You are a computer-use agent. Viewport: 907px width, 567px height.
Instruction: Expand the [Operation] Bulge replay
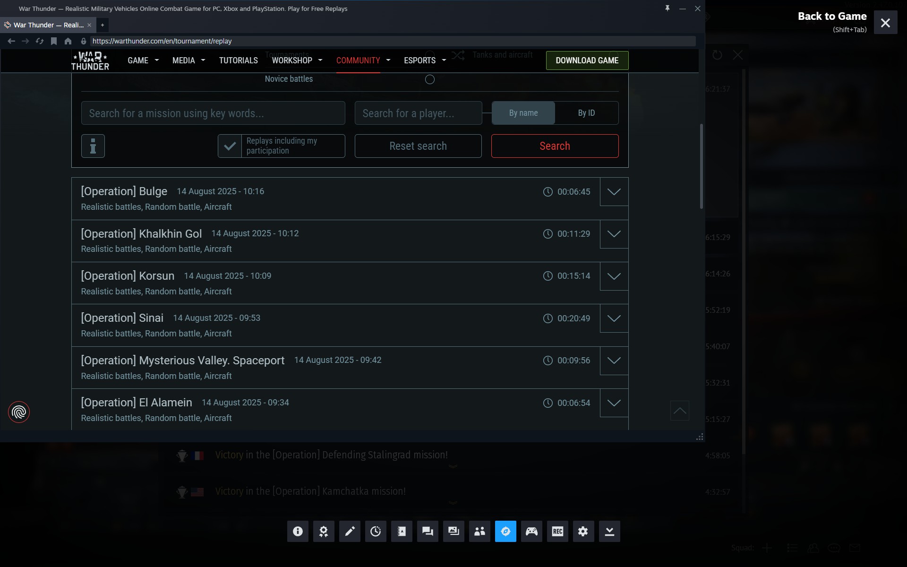[614, 192]
